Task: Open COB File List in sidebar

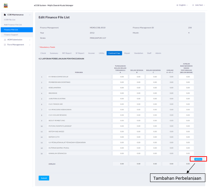Action: pyautogui.click(x=10, y=20)
